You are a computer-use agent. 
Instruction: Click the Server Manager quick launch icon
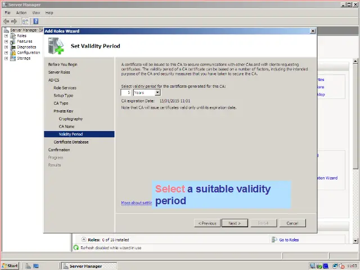(x=28, y=266)
